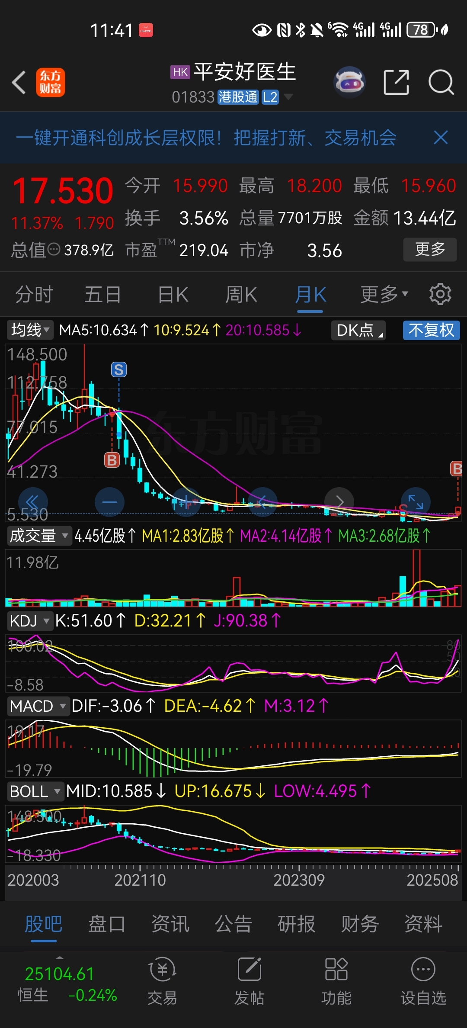The height and width of the screenshot is (1028, 467).
Task: Change the 不复权 adjustment setting
Action: (431, 330)
